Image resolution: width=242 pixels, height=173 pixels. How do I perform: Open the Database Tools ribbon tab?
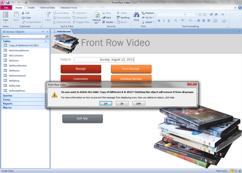click(69, 7)
